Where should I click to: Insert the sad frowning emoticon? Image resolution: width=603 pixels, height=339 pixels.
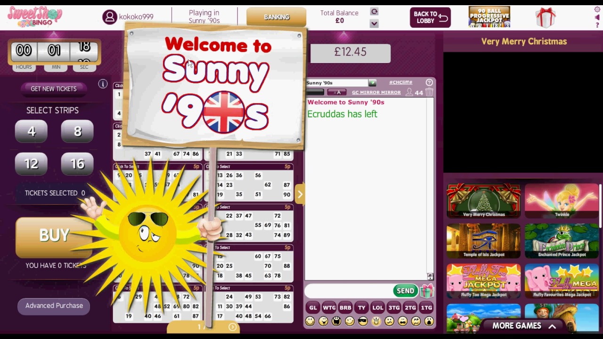pos(389,321)
